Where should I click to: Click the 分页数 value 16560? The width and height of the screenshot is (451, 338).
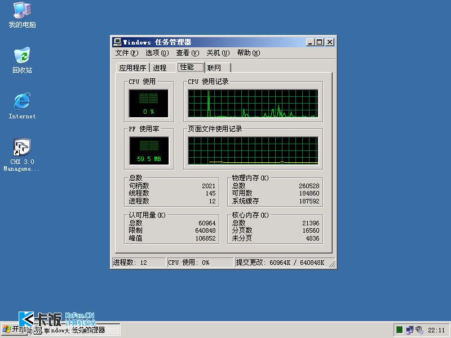pos(311,230)
